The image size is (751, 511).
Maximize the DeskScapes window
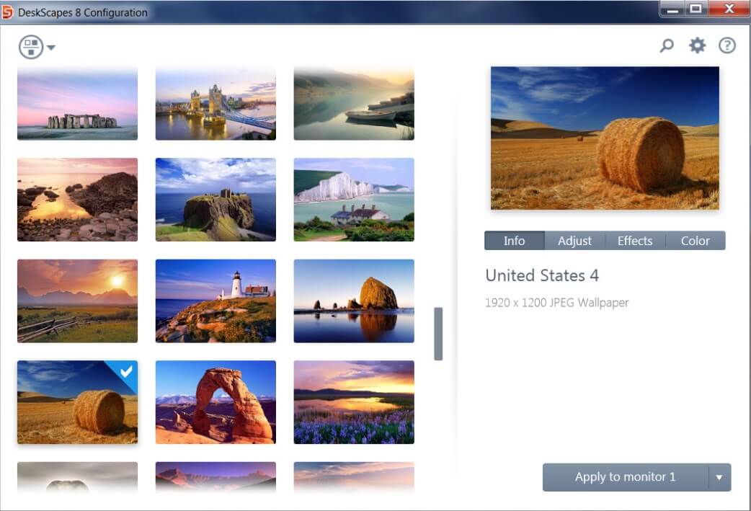[x=696, y=9]
